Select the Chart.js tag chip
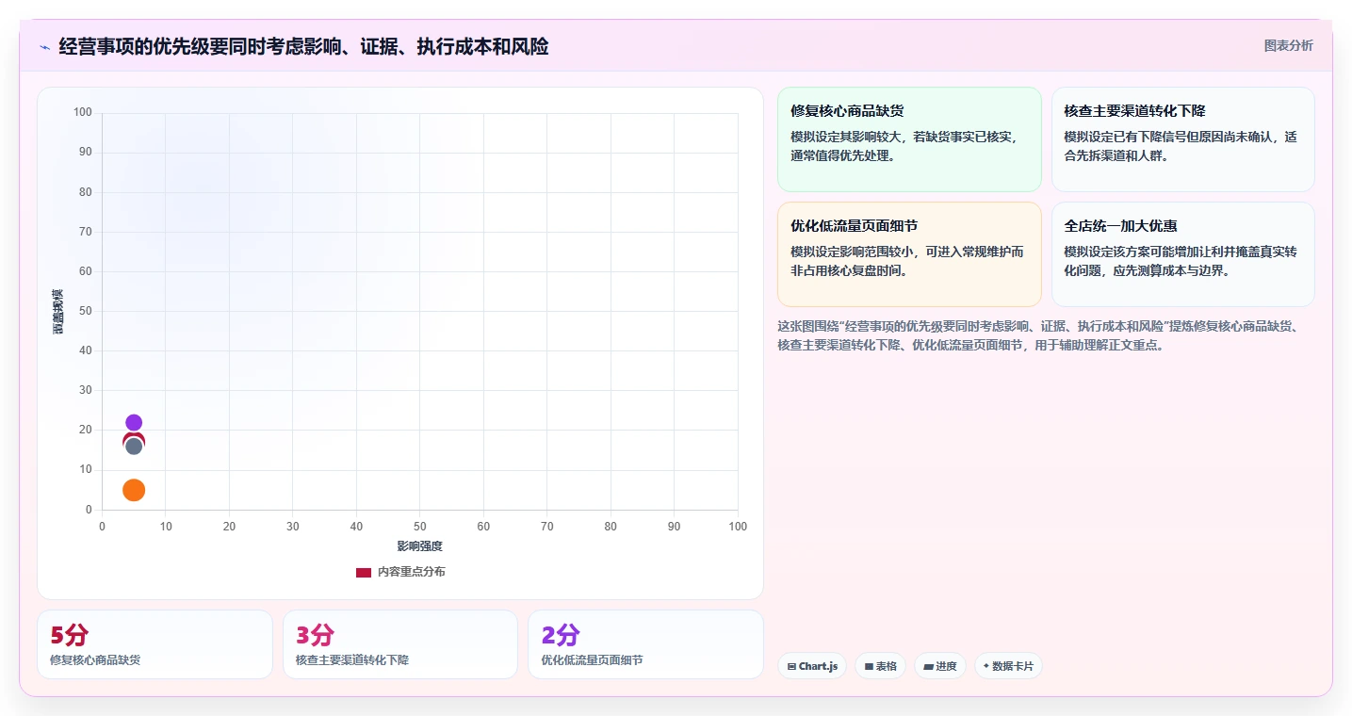This screenshot has height=716, width=1352. [812, 666]
